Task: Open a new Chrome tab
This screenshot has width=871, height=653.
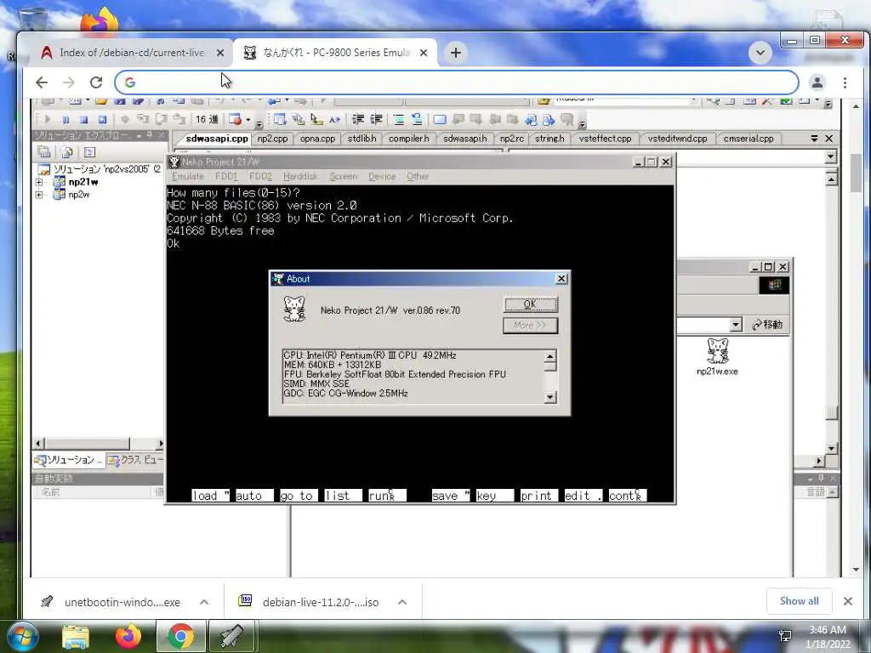Action: [456, 53]
